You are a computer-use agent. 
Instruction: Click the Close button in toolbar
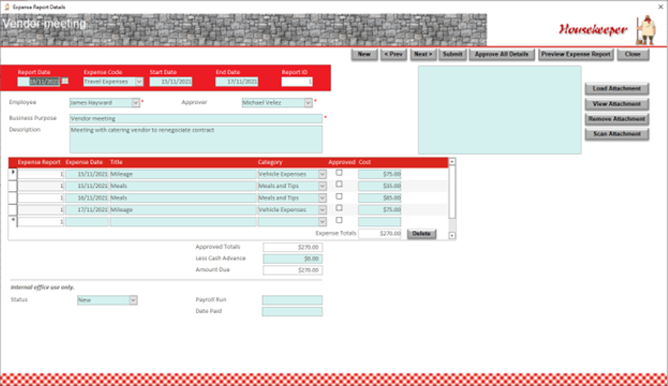(632, 54)
